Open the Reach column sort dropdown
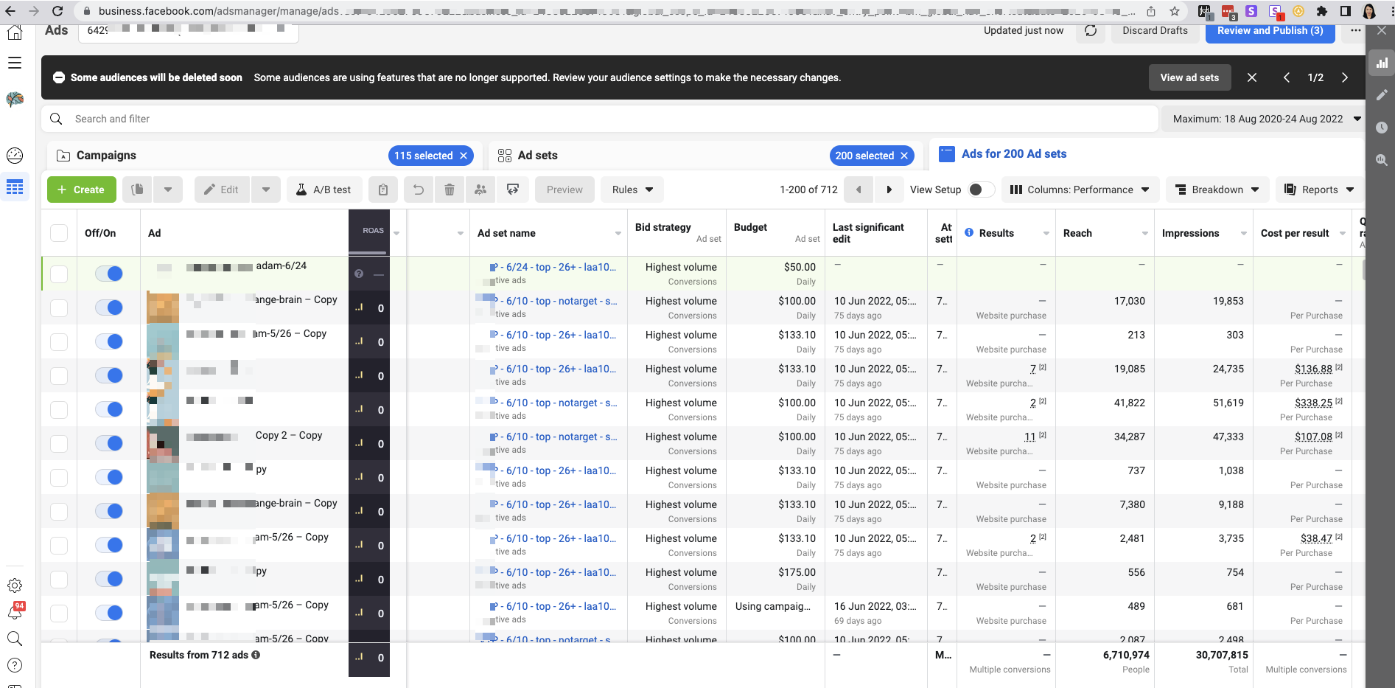 click(1144, 234)
